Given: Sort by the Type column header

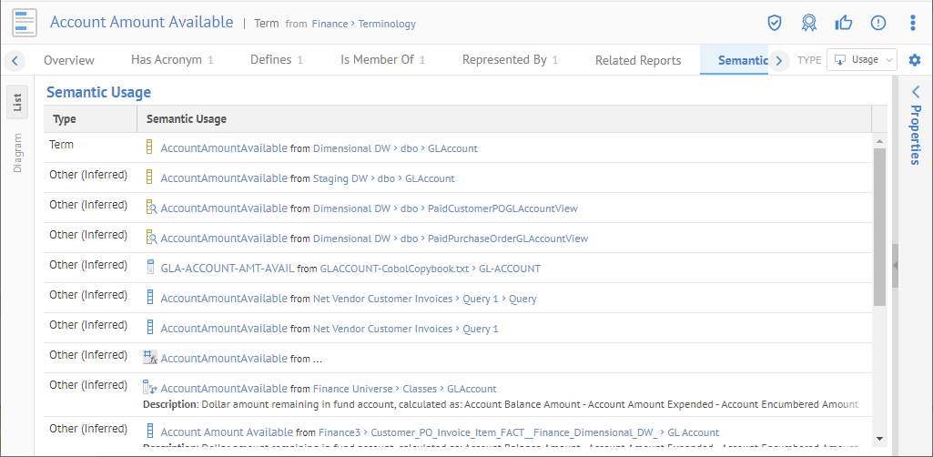Looking at the screenshot, I should pyautogui.click(x=65, y=118).
